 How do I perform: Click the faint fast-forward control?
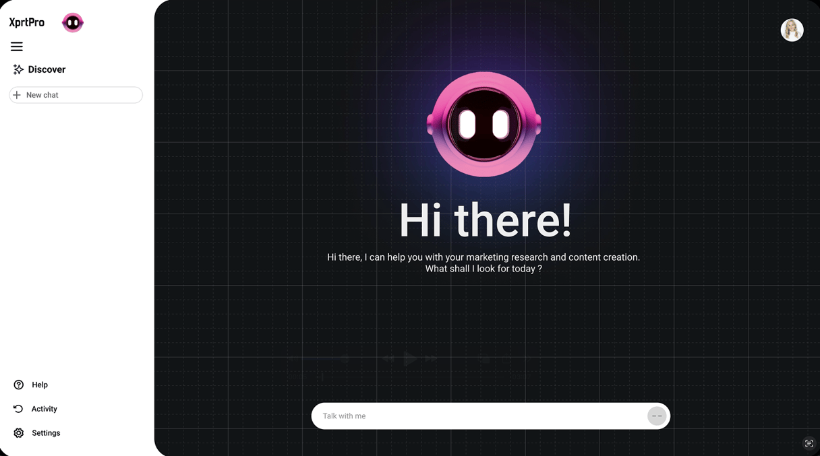pos(431,359)
